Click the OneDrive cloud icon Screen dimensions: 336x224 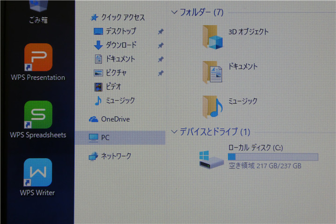pos(93,119)
